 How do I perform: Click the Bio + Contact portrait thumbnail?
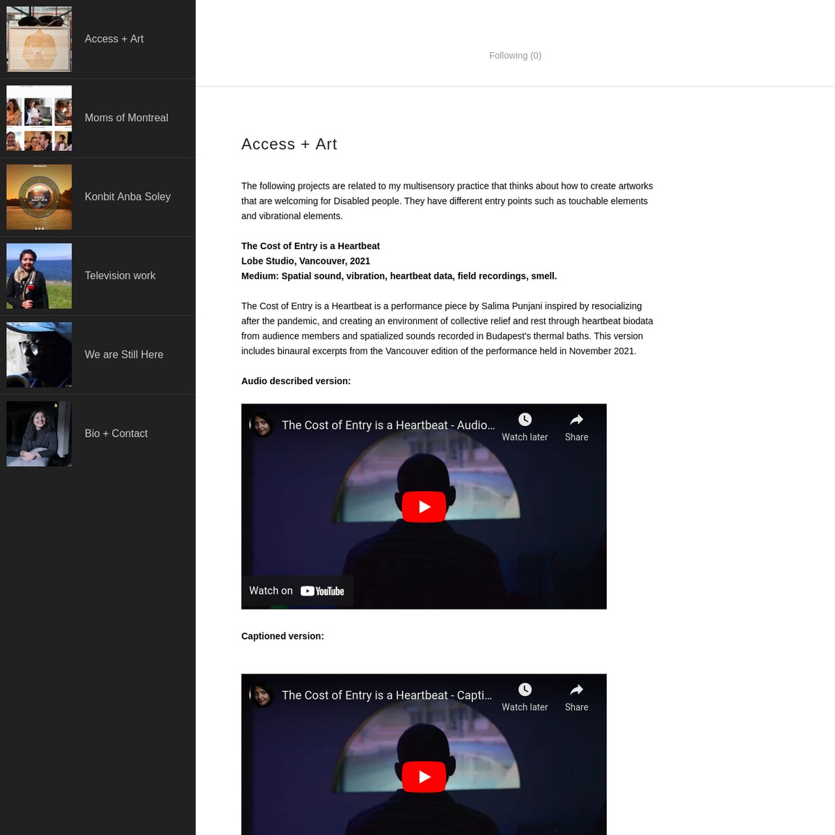[x=39, y=434]
